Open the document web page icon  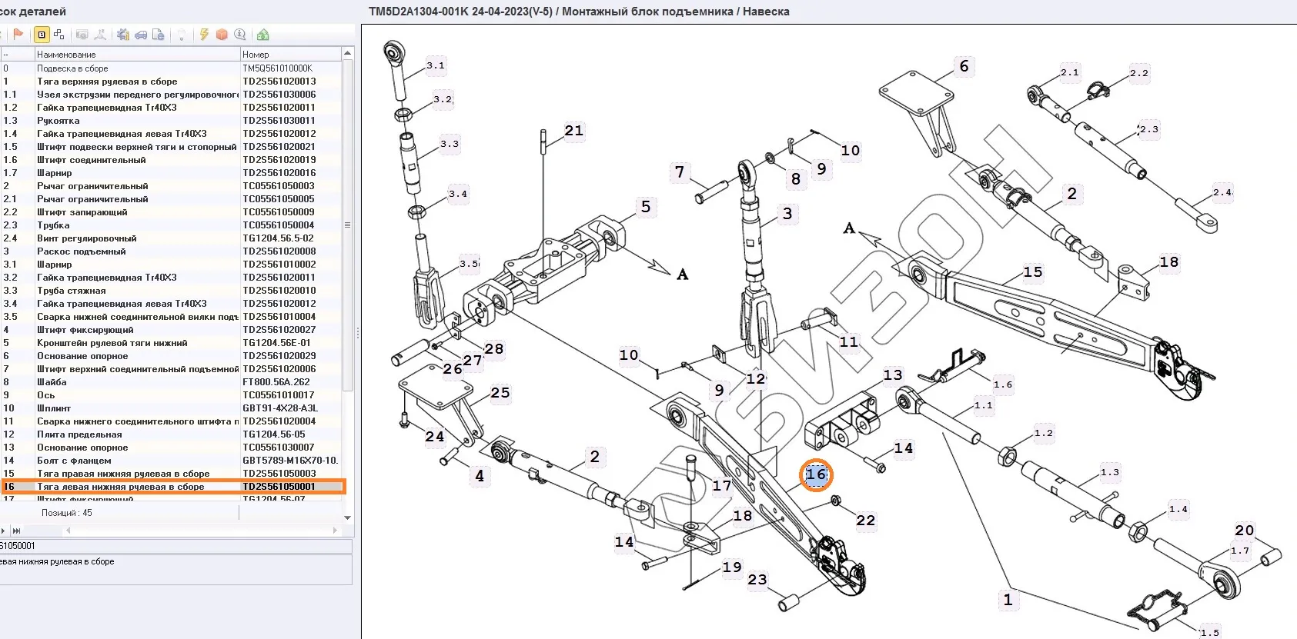point(159,35)
